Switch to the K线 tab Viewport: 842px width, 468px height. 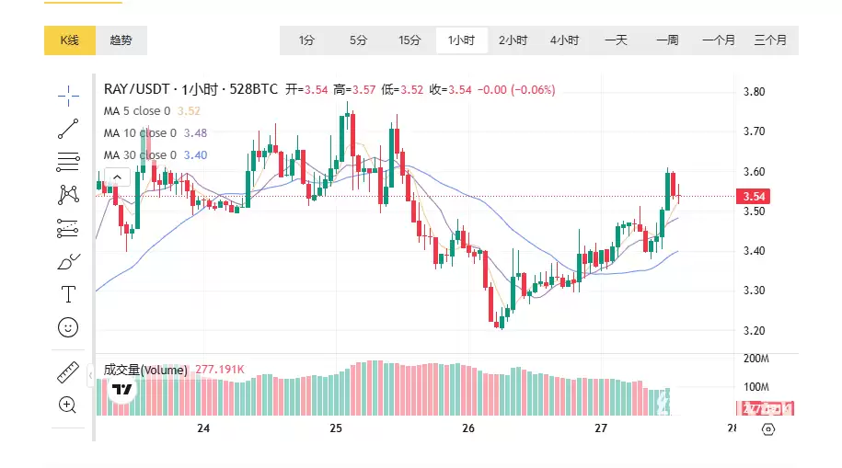coord(70,40)
